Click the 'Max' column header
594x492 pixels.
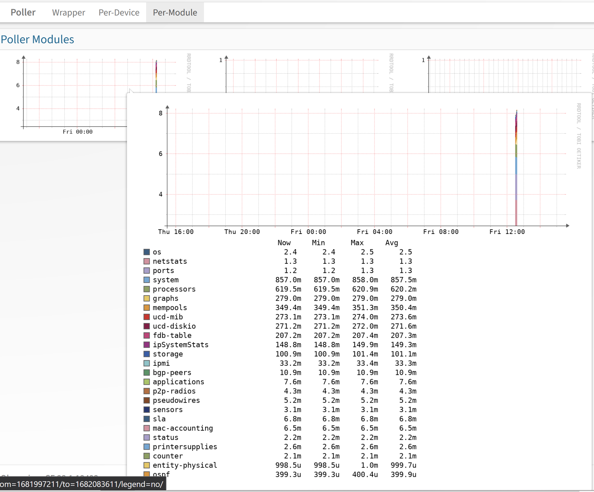pyautogui.click(x=357, y=243)
